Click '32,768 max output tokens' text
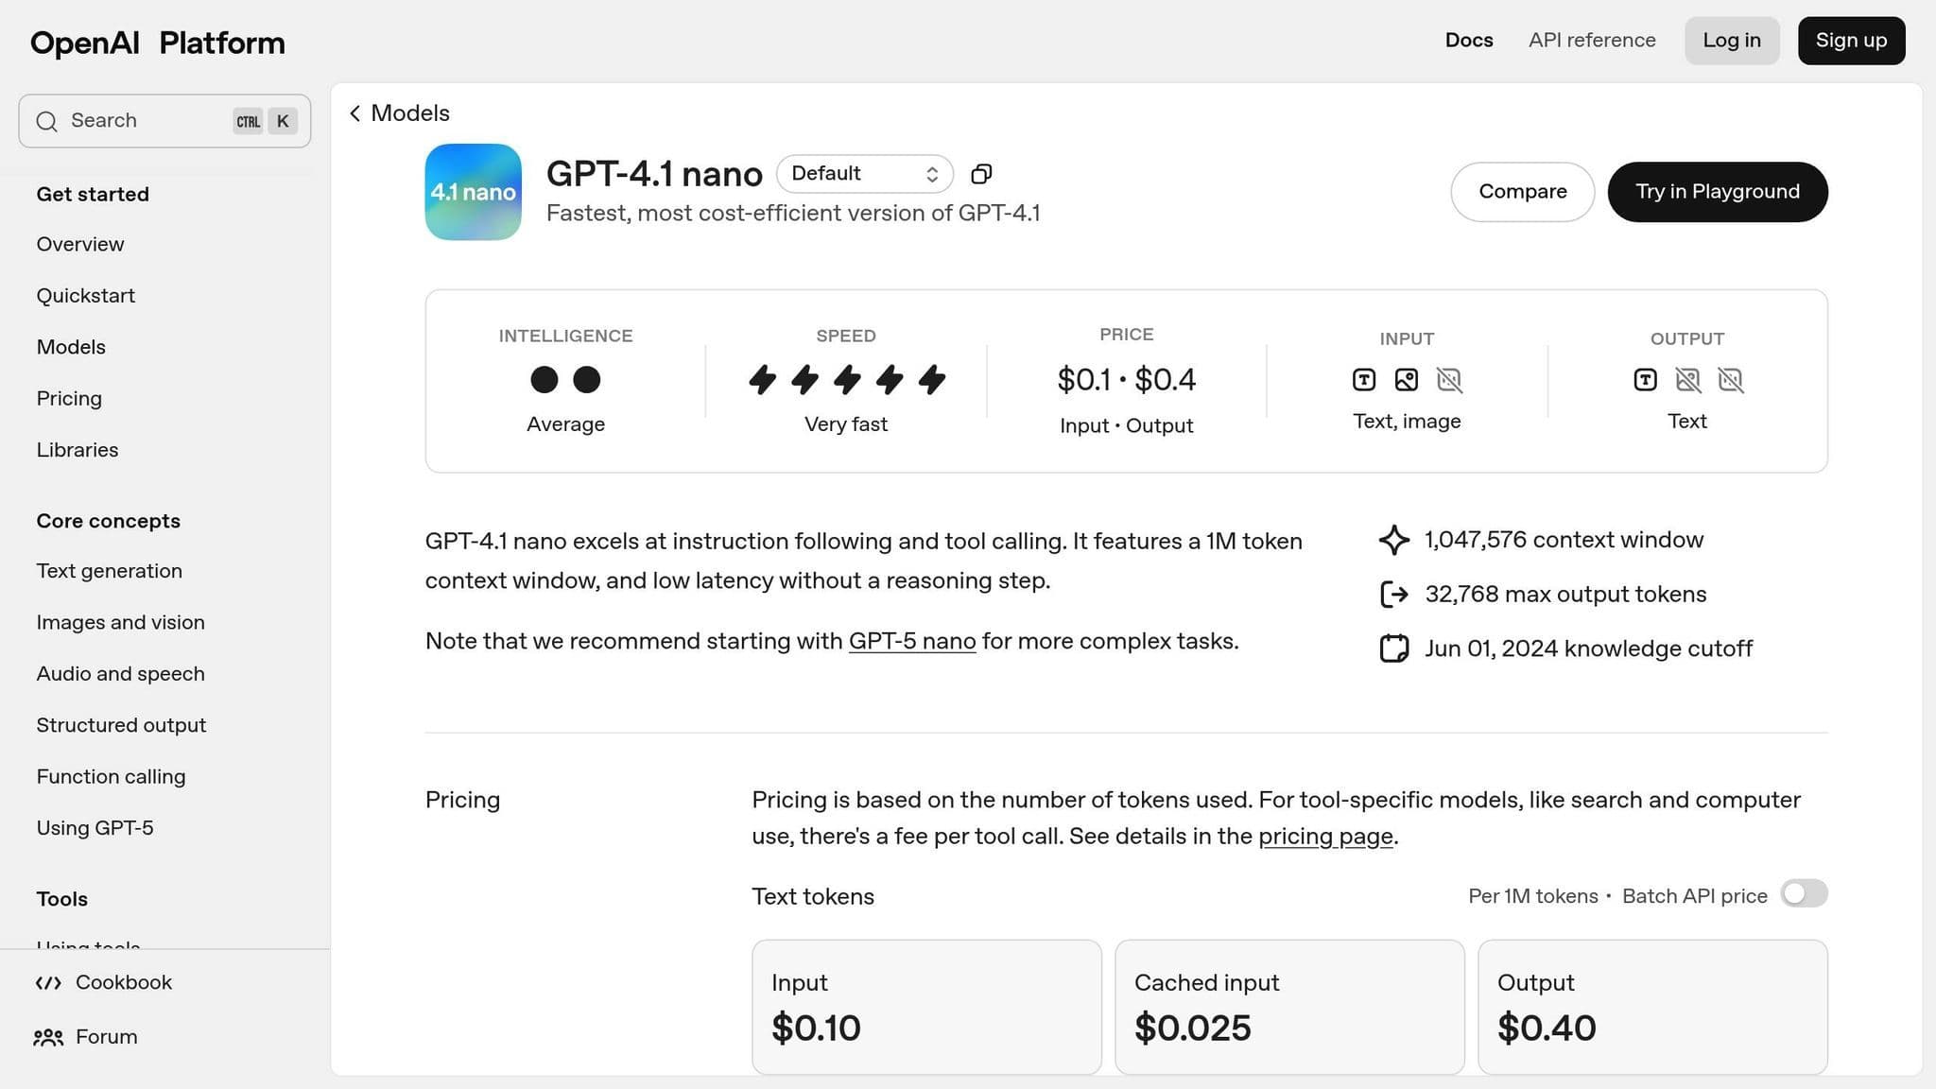The width and height of the screenshot is (1936, 1089). click(1565, 595)
